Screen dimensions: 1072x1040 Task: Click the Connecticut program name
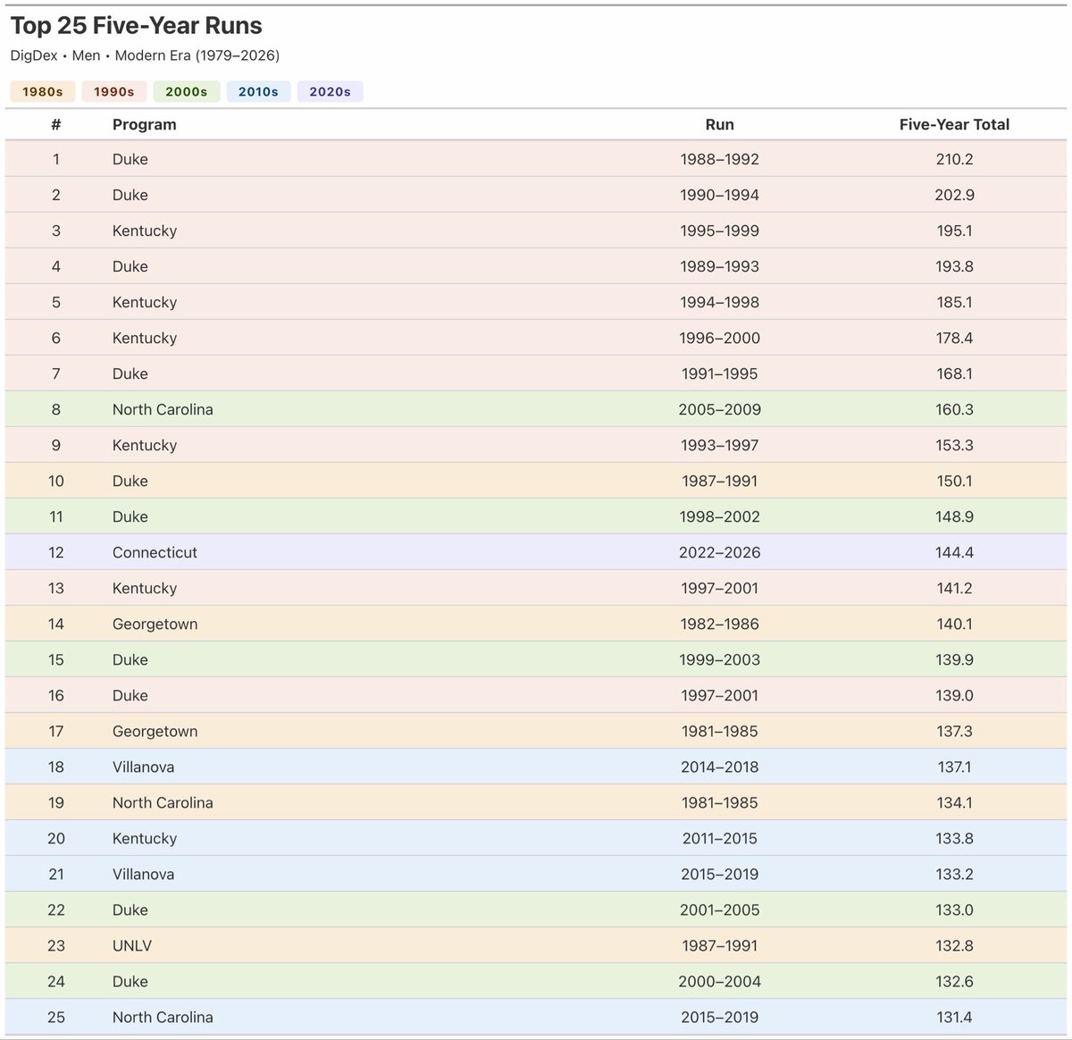(155, 552)
